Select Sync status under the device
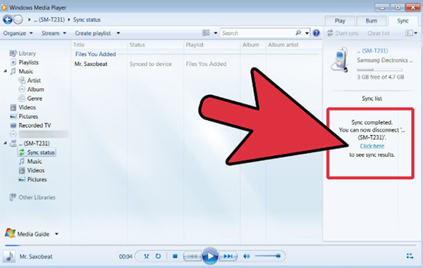 [x=37, y=153]
